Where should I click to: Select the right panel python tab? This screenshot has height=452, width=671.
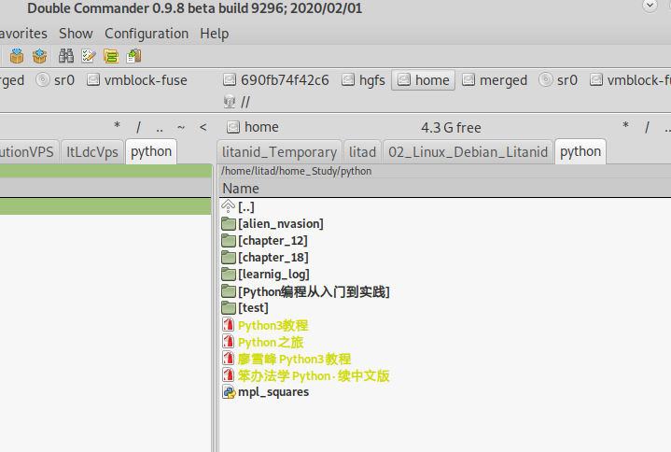tap(580, 151)
